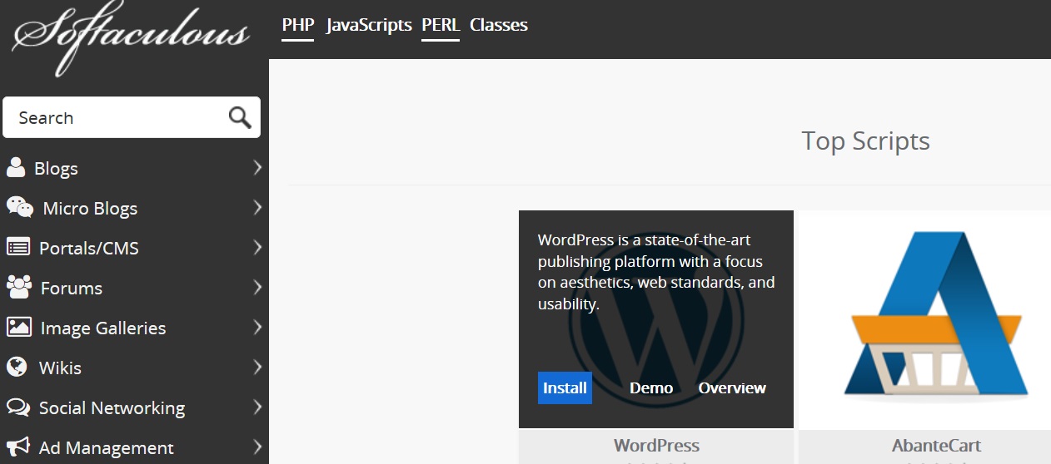Image resolution: width=1051 pixels, height=464 pixels.
Task: Switch to the JavaScripts tab
Action: (x=369, y=25)
